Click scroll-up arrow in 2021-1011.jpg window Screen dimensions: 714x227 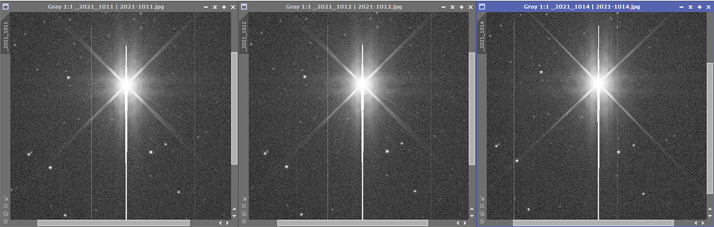pyautogui.click(x=234, y=209)
